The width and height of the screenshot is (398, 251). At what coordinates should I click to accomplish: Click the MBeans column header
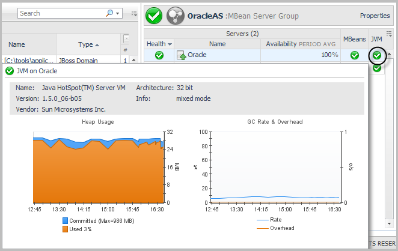(354, 39)
